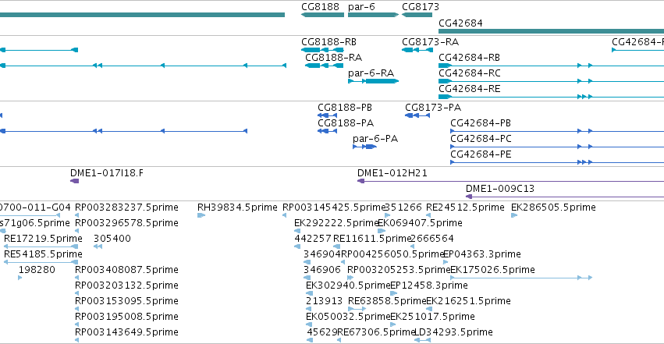Click the CG8188-PB protein label
This screenshot has height=344, width=664.
345,108
